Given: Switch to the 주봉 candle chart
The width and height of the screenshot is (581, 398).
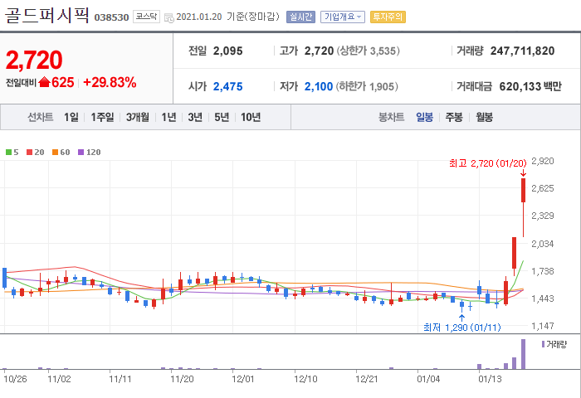Looking at the screenshot, I should coord(454,118).
